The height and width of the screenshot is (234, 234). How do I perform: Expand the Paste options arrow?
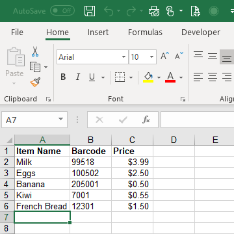click(14, 83)
